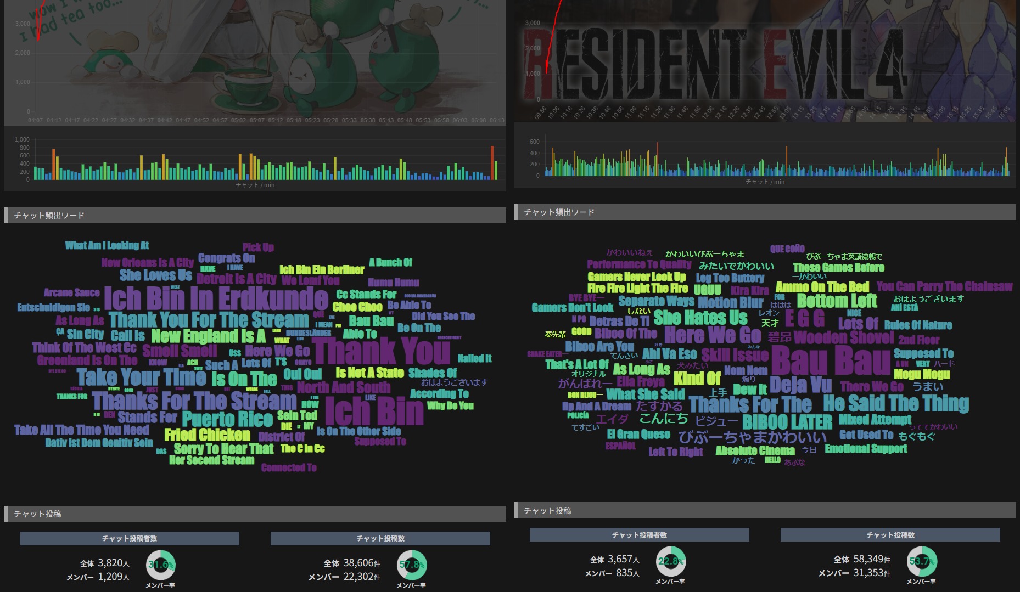Click the 3,820人 total chatters value
The height and width of the screenshot is (592, 1020).
(x=114, y=563)
